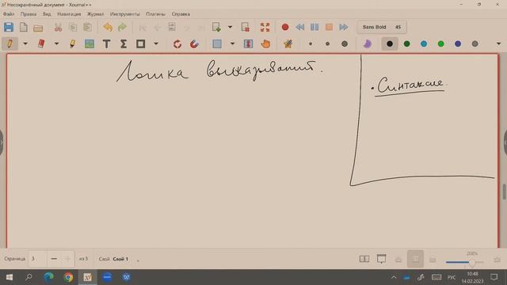Select the default tool icon
507x285 pixels.
tap(288, 44)
